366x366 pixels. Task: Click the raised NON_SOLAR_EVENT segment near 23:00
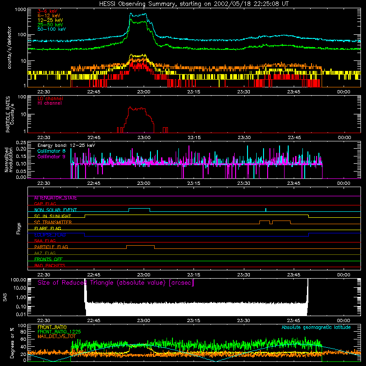pos(140,209)
